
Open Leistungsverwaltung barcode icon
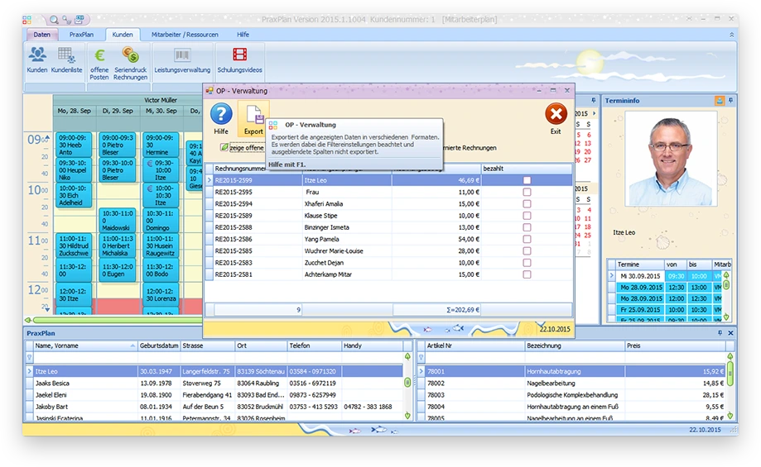(182, 56)
